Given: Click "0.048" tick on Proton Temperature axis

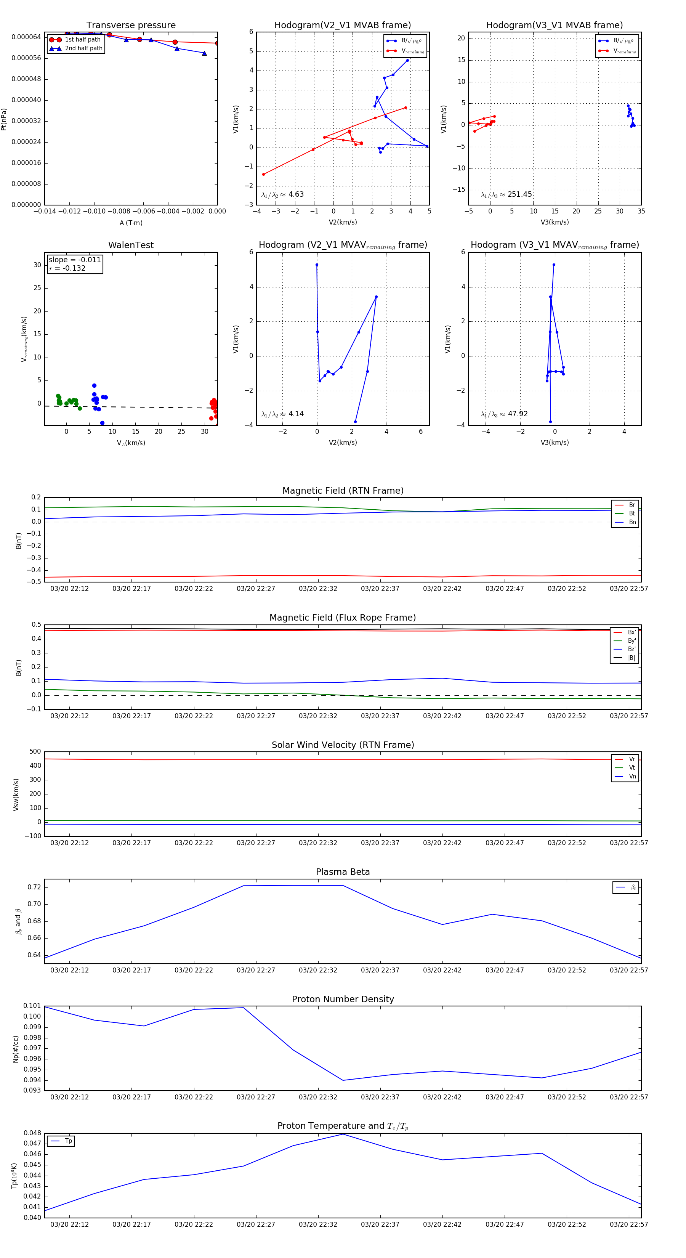Looking at the screenshot, I should pyautogui.click(x=32, y=1133).
